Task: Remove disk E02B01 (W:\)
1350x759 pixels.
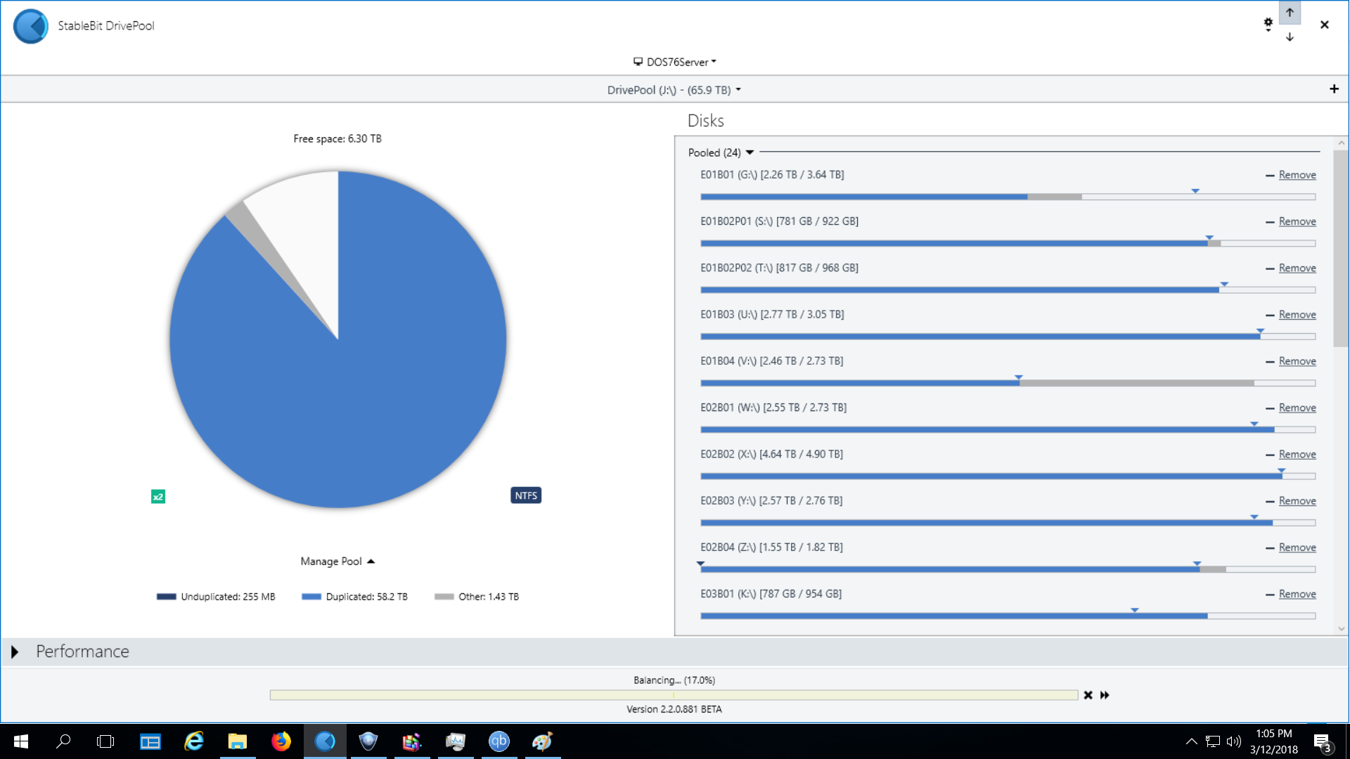Action: pyautogui.click(x=1297, y=408)
